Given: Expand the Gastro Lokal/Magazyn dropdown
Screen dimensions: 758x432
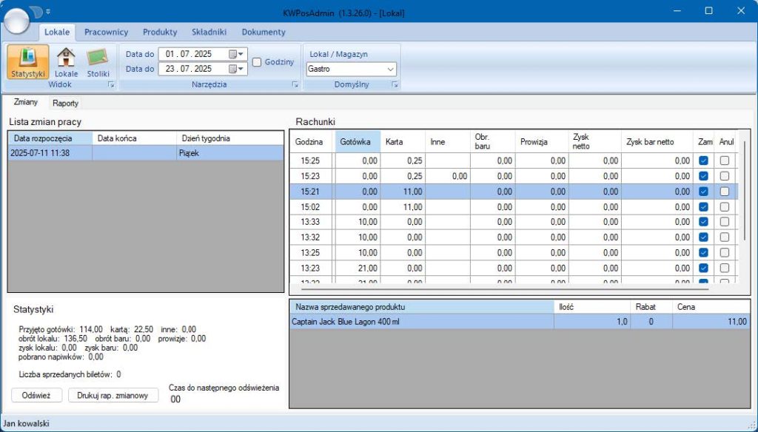Looking at the screenshot, I should pyautogui.click(x=390, y=70).
